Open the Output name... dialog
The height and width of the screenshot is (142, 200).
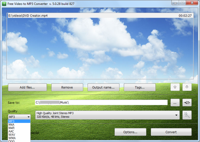point(103,87)
